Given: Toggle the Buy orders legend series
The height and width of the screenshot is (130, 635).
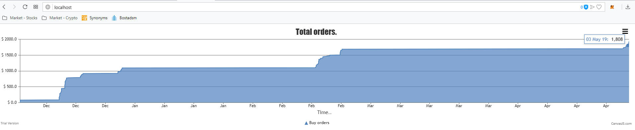Looking at the screenshot, I should point(317,123).
